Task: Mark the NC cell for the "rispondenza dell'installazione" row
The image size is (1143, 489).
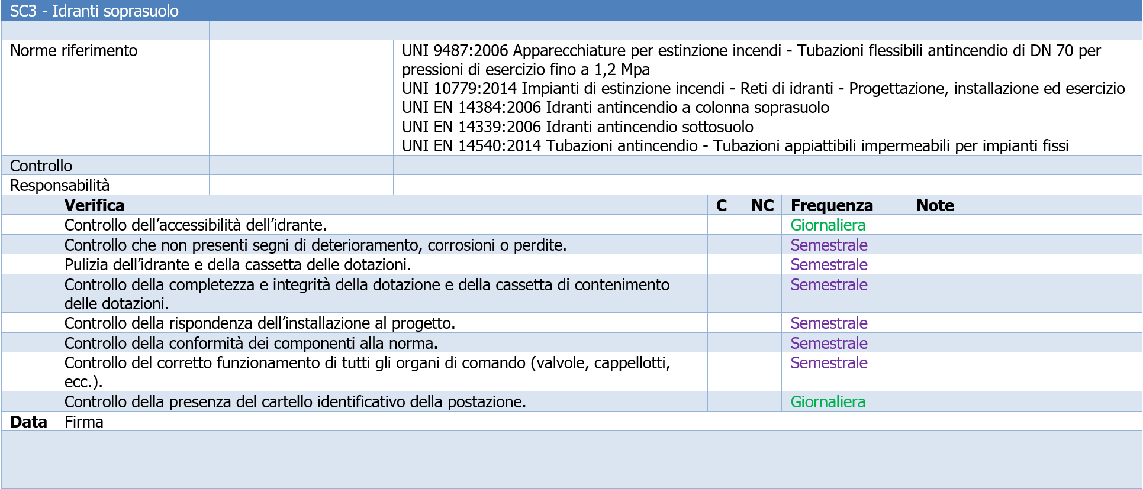Action: tap(761, 323)
